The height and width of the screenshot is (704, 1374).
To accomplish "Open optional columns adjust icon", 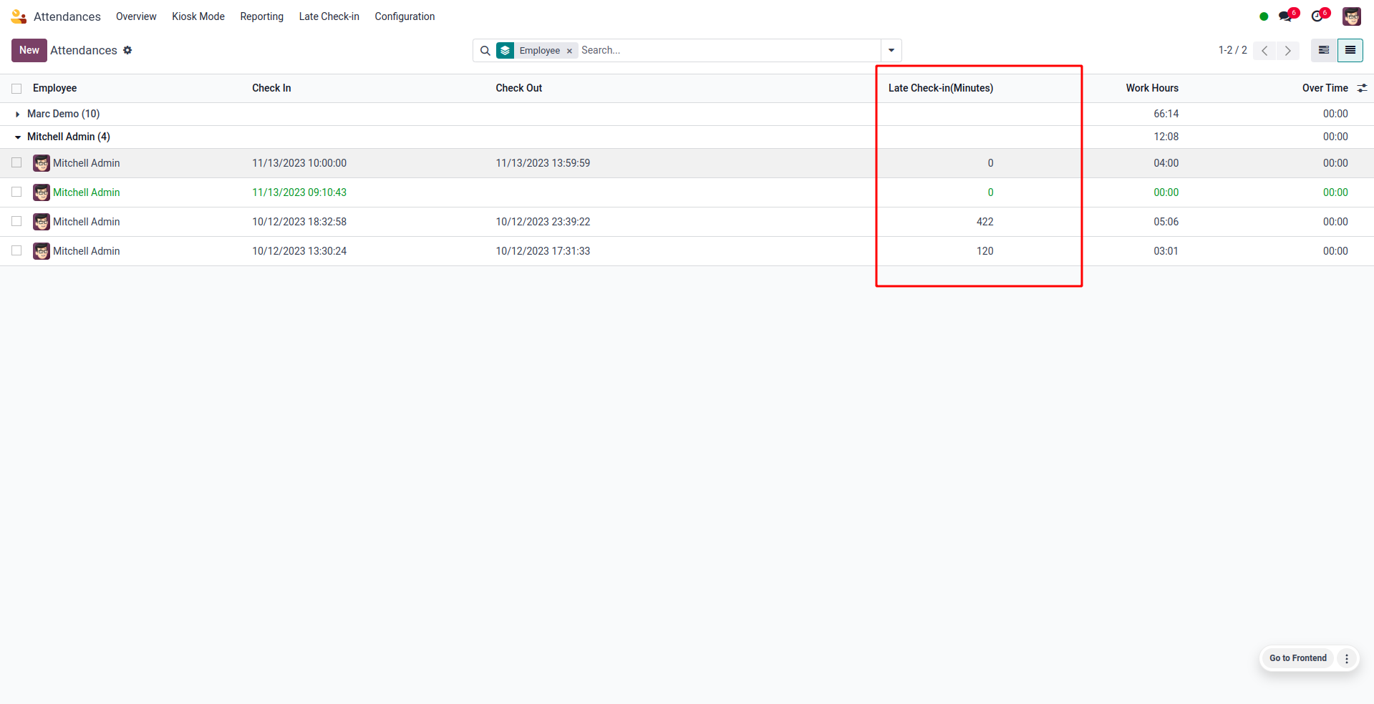I will coord(1362,88).
